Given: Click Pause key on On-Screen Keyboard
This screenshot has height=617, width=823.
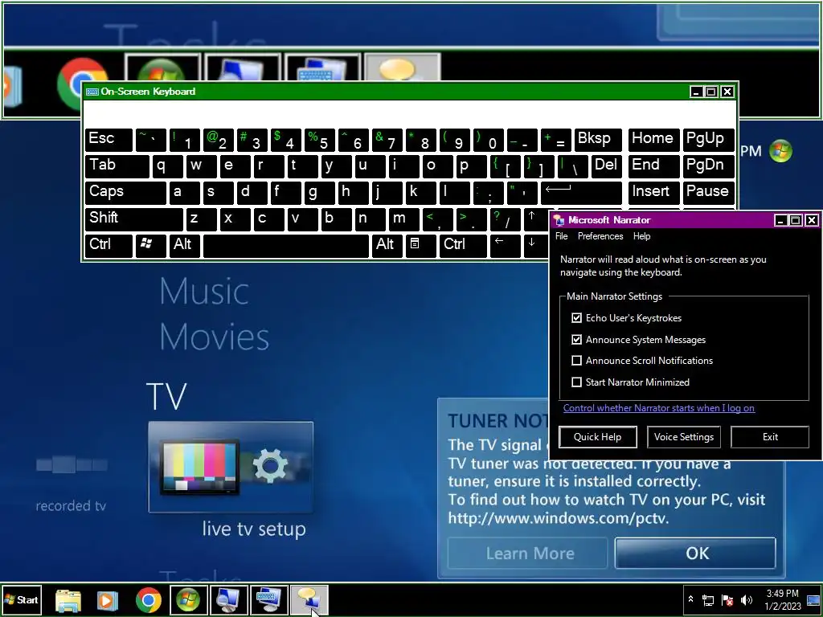Looking at the screenshot, I should click(x=708, y=193).
